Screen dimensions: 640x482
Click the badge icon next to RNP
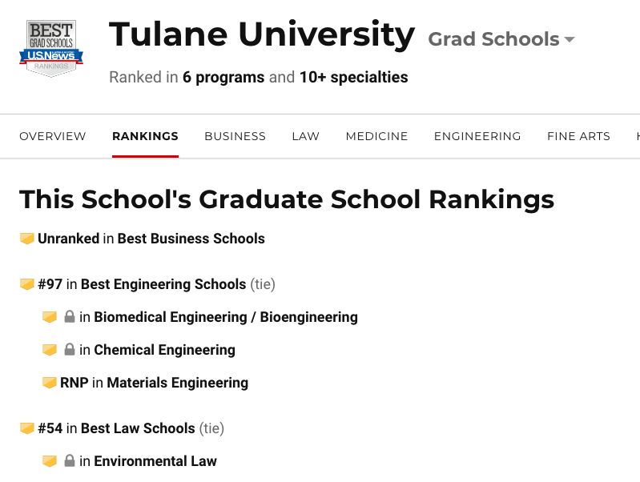pos(49,383)
